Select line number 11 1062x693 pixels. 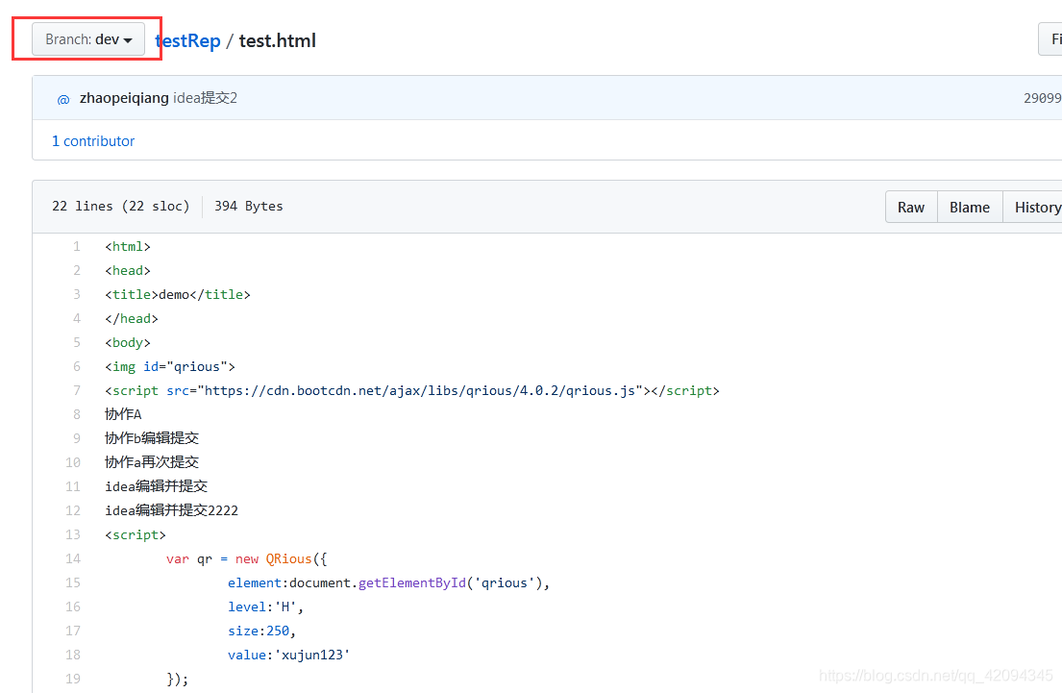pyautogui.click(x=73, y=486)
